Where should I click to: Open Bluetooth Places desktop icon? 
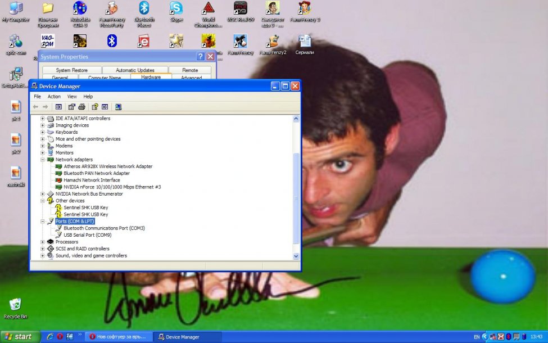click(x=144, y=9)
